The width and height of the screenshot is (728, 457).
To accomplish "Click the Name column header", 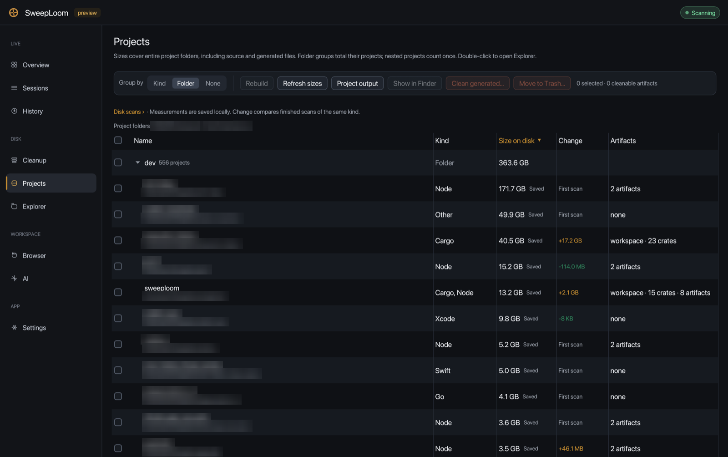I will pyautogui.click(x=143, y=141).
